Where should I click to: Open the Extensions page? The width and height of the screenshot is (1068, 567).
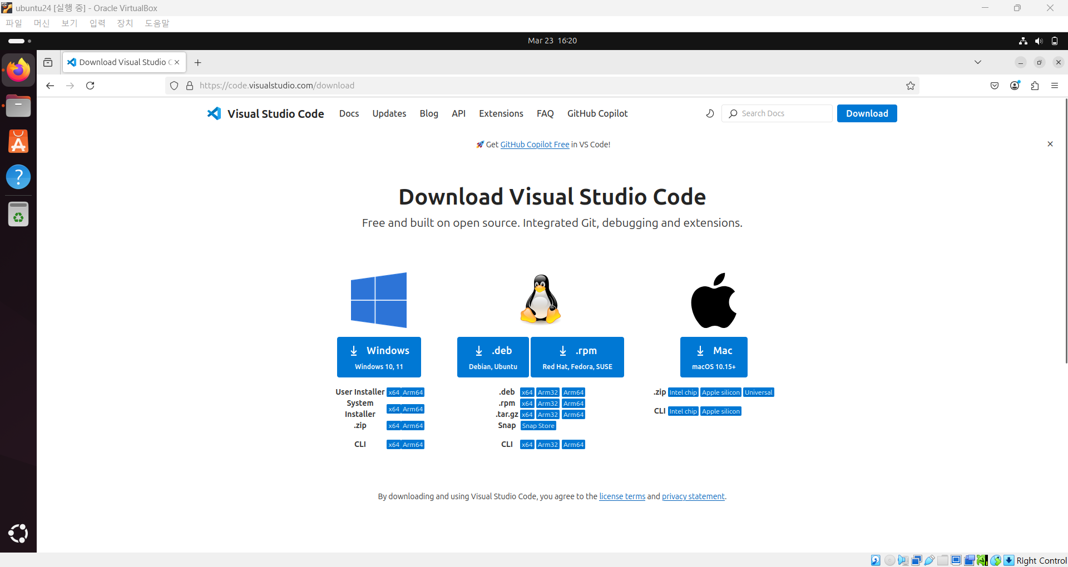pos(501,113)
